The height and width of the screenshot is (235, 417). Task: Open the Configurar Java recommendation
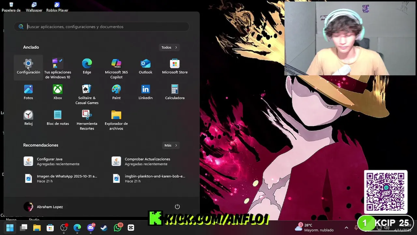click(58, 162)
